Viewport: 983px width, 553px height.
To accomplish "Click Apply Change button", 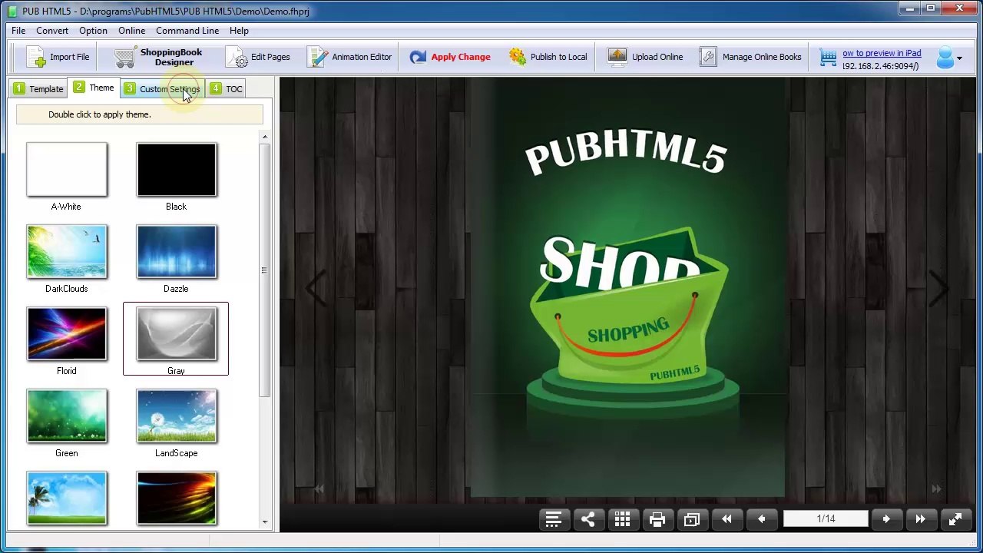I will click(450, 57).
